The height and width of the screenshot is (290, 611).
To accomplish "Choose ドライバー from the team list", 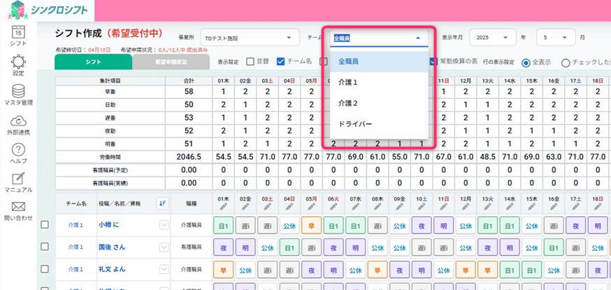I will pos(379,124).
